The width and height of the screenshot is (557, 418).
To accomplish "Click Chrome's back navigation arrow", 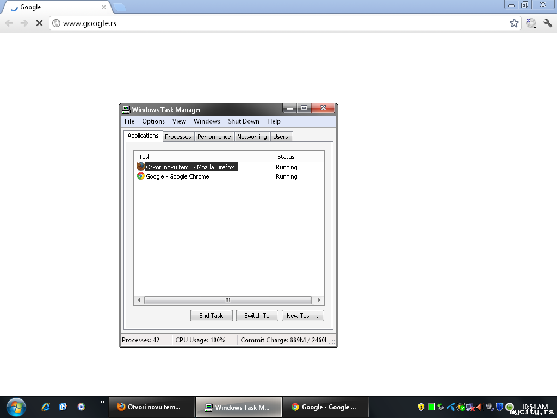I will click(9, 23).
